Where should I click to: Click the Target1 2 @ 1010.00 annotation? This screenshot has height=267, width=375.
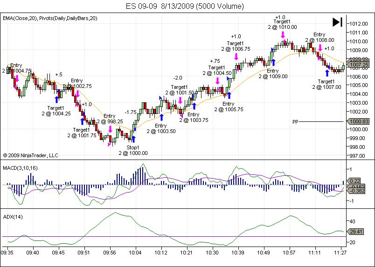point(282,24)
